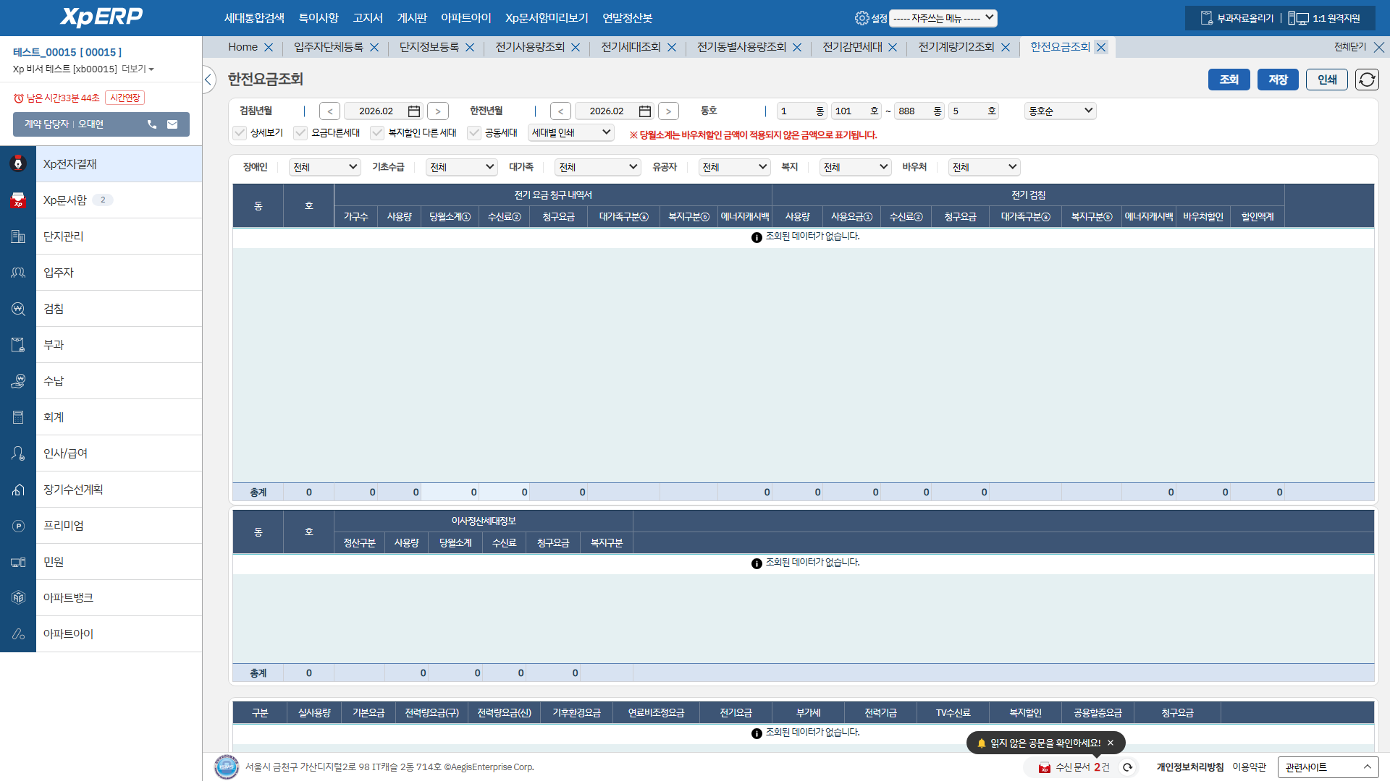Click the 시간연장 session extend button
The width and height of the screenshot is (1390, 781).
pyautogui.click(x=125, y=98)
